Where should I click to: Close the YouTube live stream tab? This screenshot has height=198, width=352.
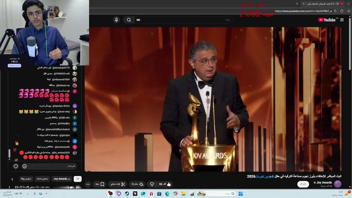click(x=303, y=4)
